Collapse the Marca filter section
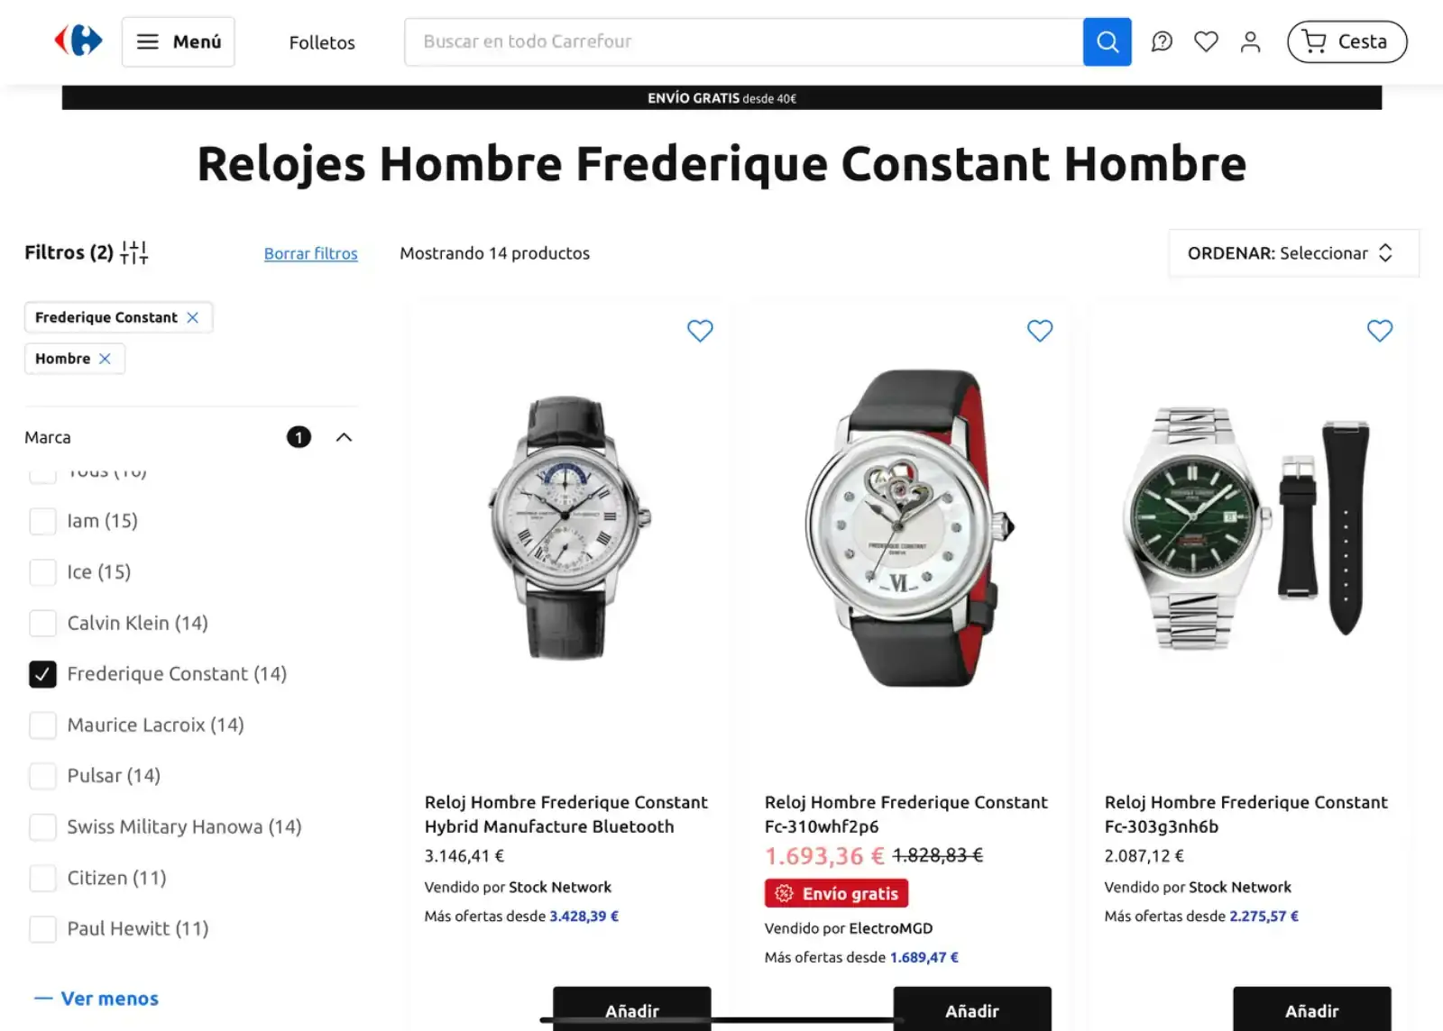The height and width of the screenshot is (1031, 1443). tap(344, 437)
